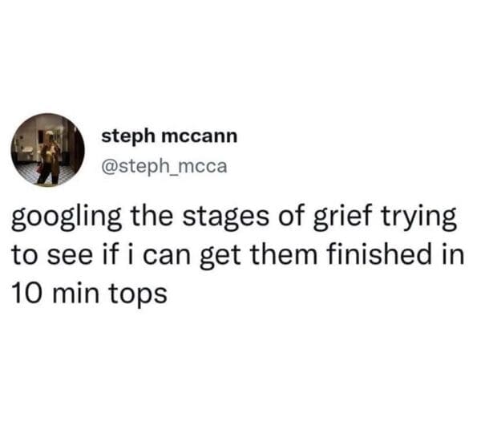
Task: Click the word "see" in the tweet
Action: (x=71, y=258)
